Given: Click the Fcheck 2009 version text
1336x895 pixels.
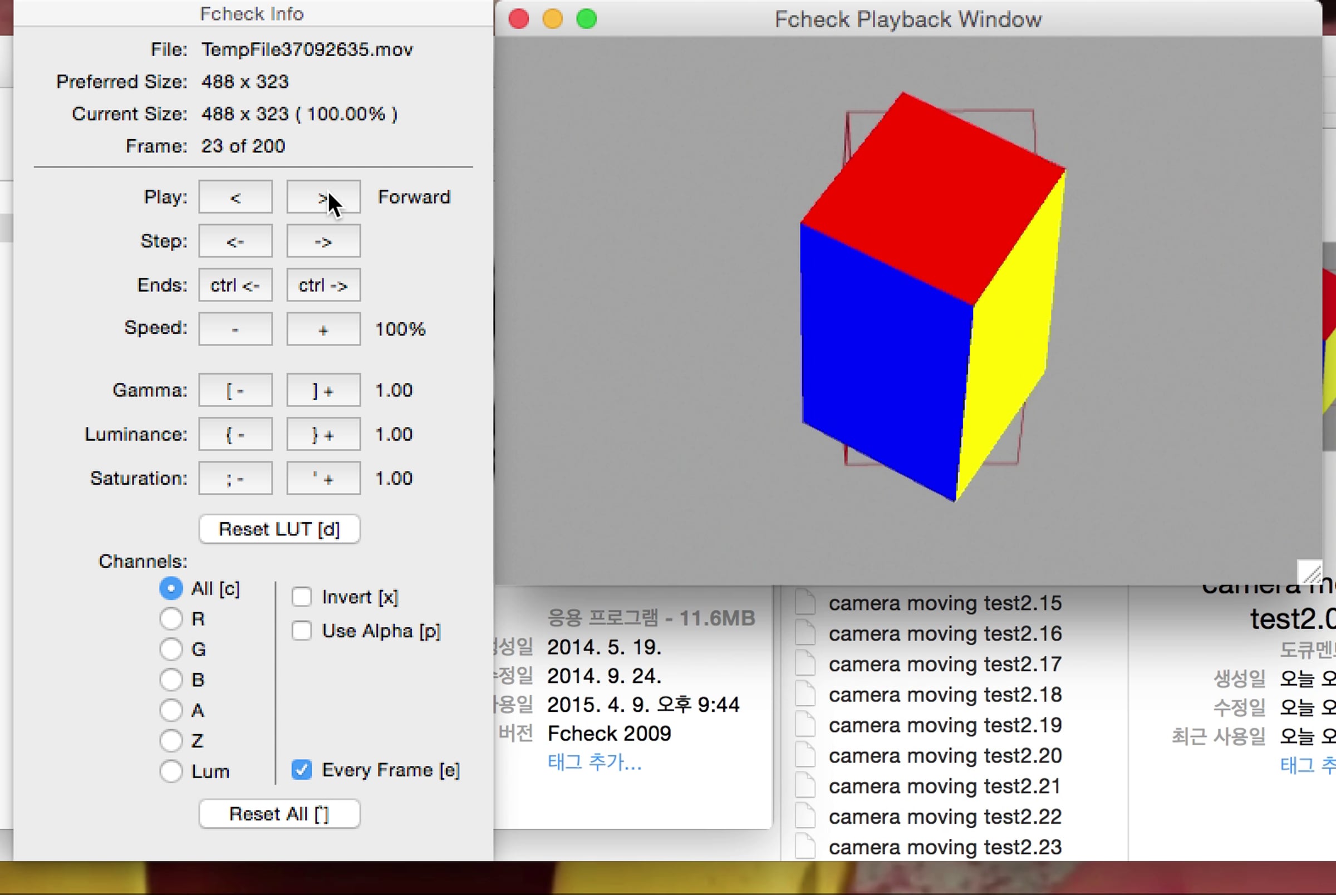Looking at the screenshot, I should point(609,734).
